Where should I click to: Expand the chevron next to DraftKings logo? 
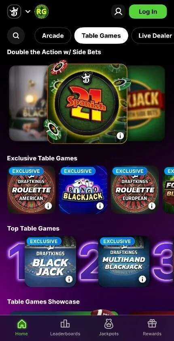28,11
